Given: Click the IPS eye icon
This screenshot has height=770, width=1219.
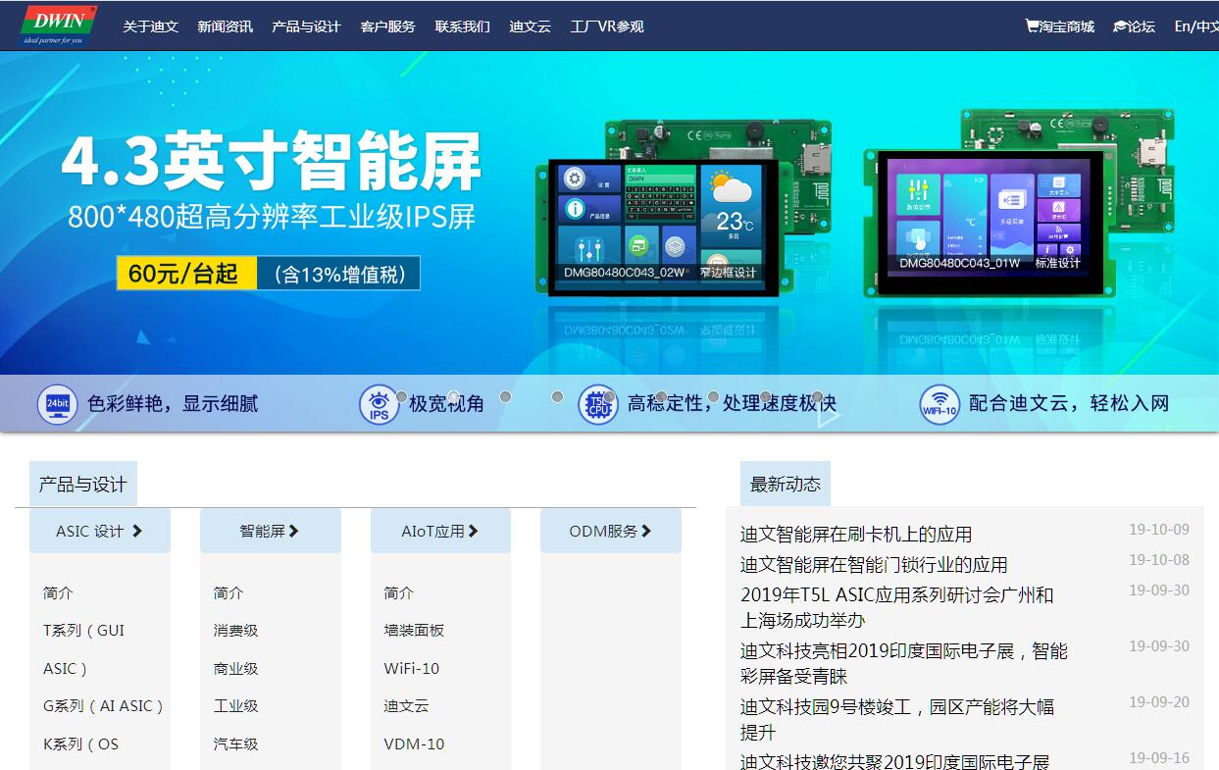Looking at the screenshot, I should pyautogui.click(x=379, y=404).
